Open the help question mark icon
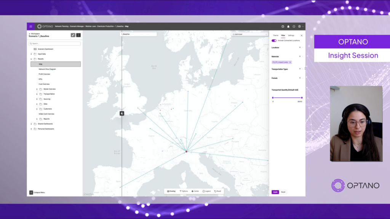 [283, 26]
